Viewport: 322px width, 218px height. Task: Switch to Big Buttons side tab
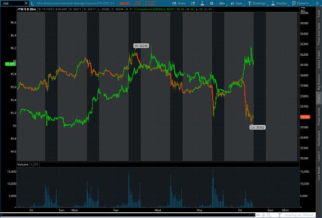click(x=319, y=82)
